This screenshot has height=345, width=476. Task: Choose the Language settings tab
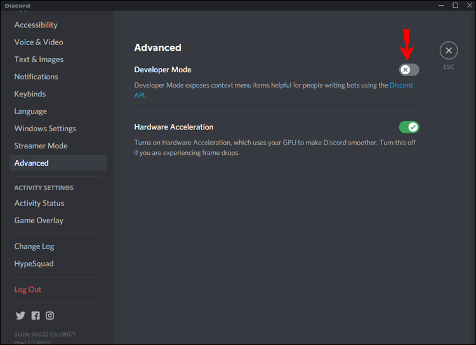pos(30,111)
